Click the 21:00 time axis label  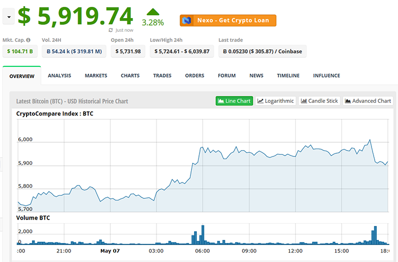[x=64, y=251]
